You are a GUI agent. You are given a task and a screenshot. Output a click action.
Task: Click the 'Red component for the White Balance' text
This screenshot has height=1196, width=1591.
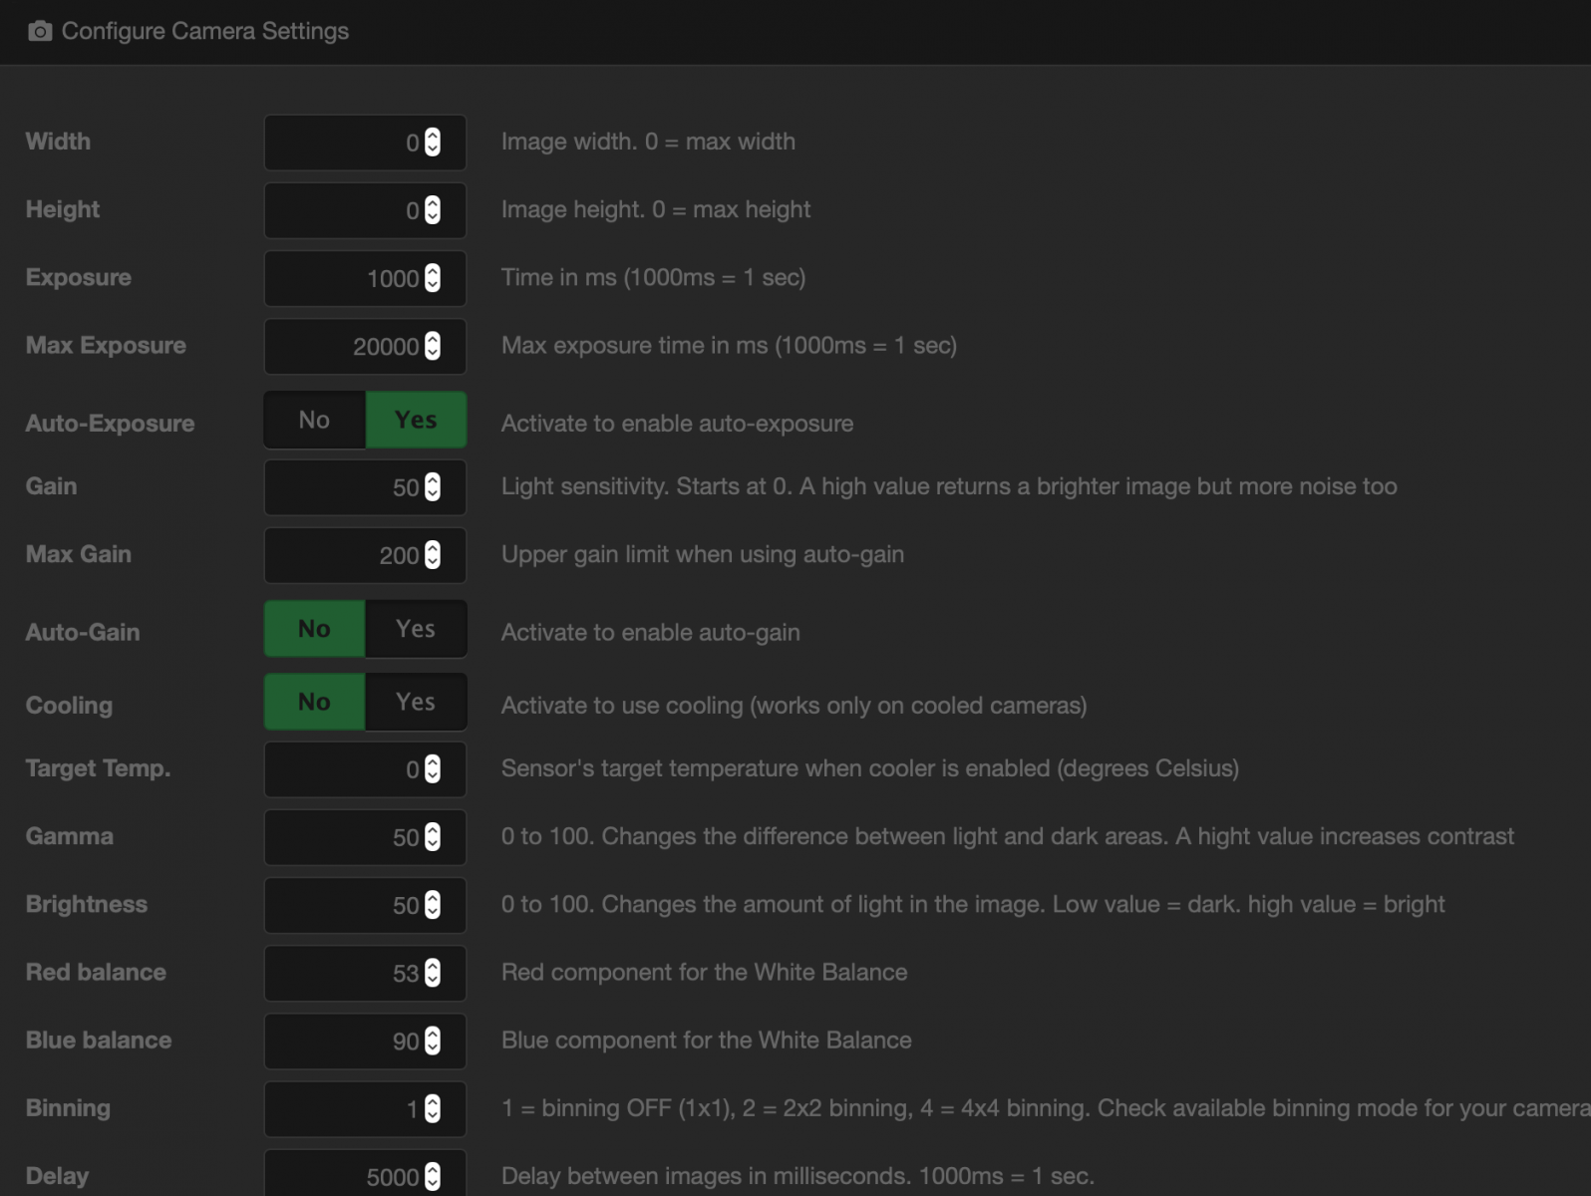pyautogui.click(x=705, y=972)
